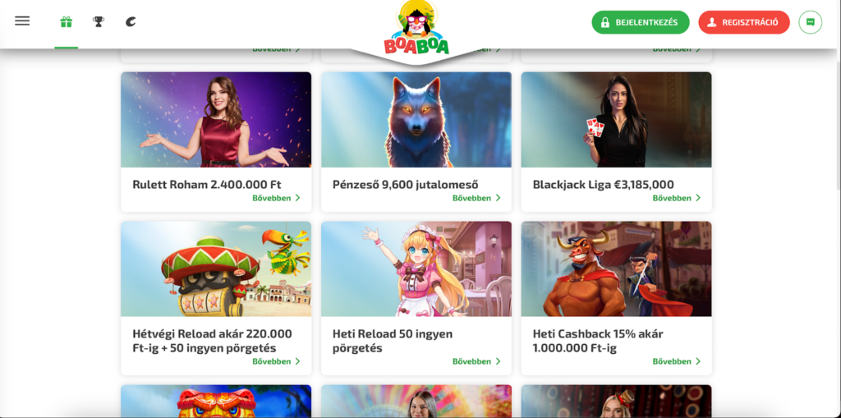Screen dimensions: 841x418
Task: Expand Bővebben chevron for Heti Cashback
Action: [x=698, y=361]
